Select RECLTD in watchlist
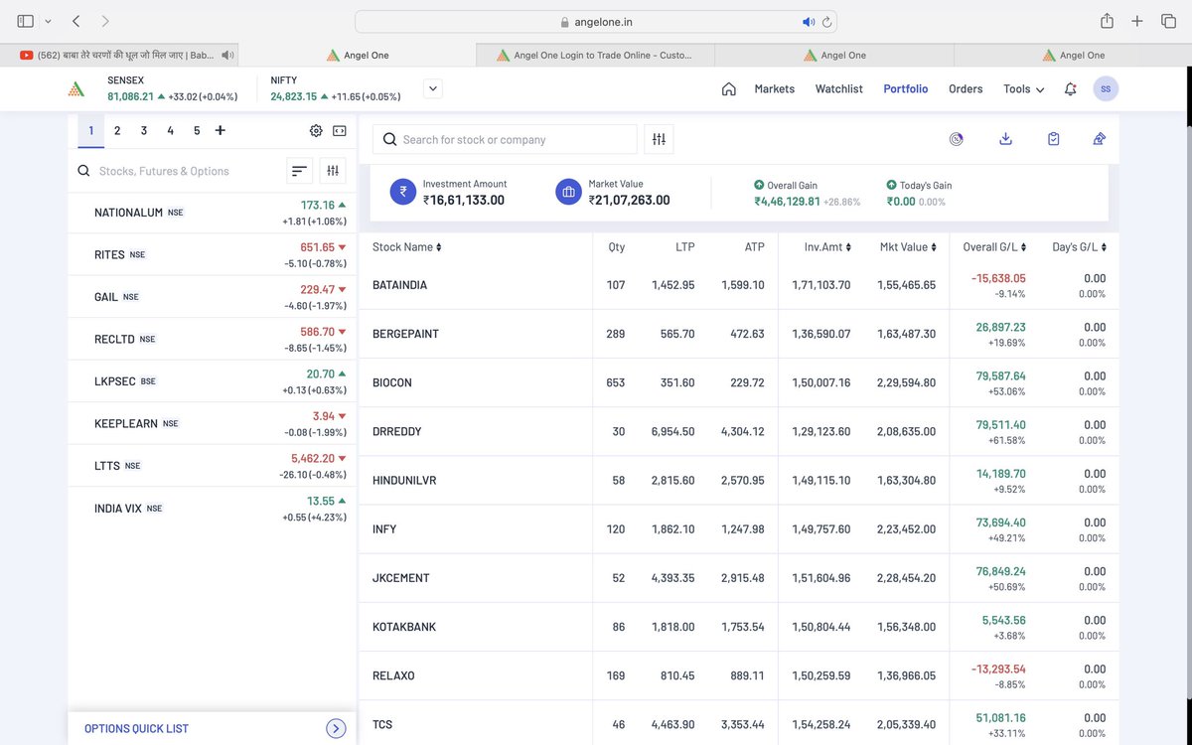The image size is (1192, 745). [213, 339]
